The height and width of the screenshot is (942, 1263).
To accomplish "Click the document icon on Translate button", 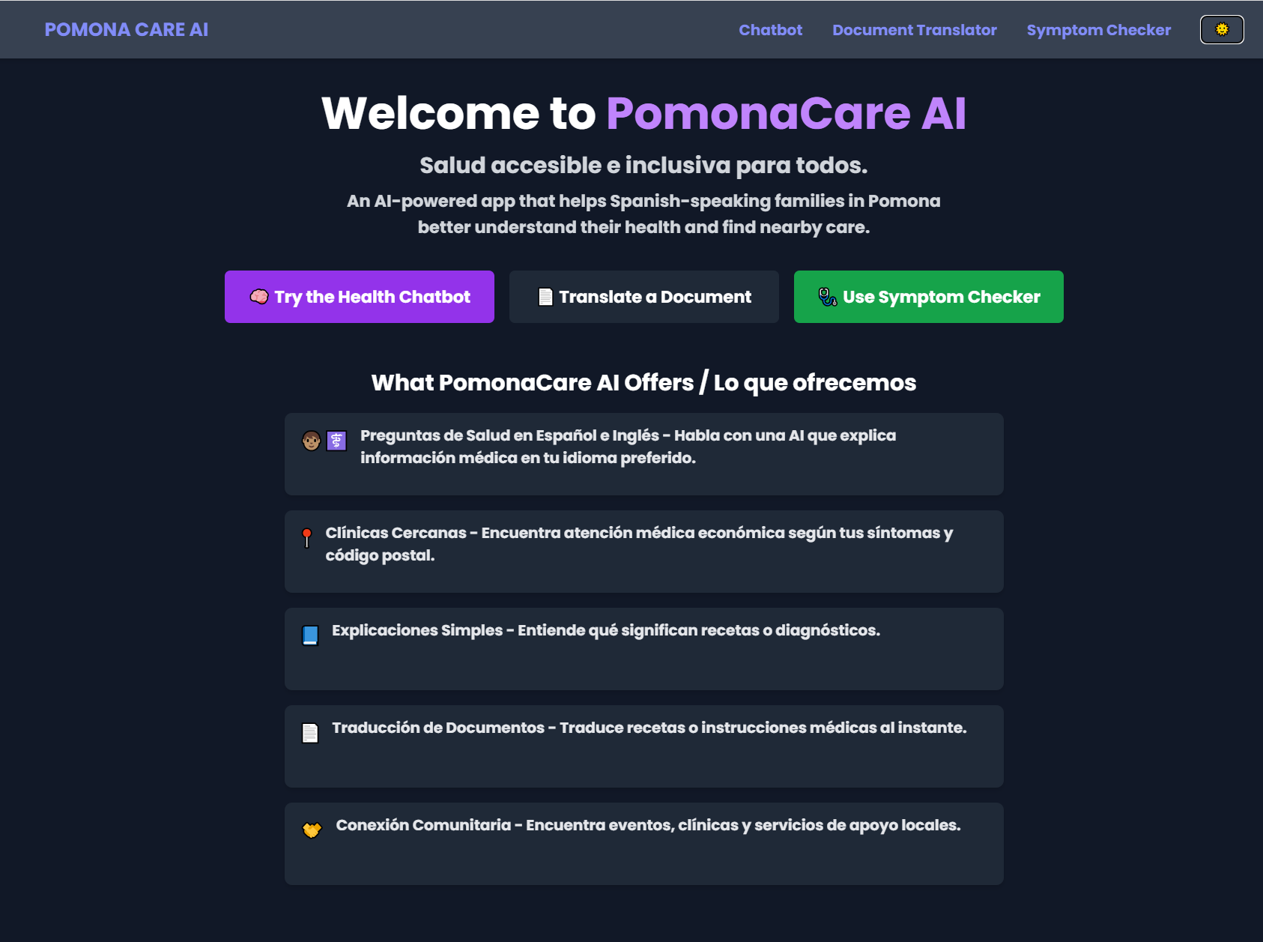I will 545,297.
